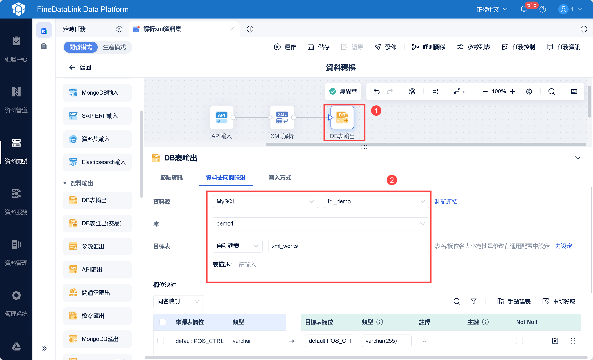The height and width of the screenshot is (360, 593).
Task: Select the XML解析 node on canvas
Action: pos(282,118)
